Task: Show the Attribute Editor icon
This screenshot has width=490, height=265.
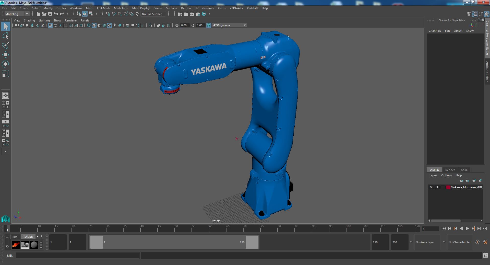Action: tap(475, 14)
